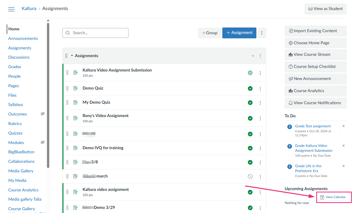Click View Course Notifications button
Image resolution: width=358 pixels, height=213 pixels.
click(x=316, y=103)
